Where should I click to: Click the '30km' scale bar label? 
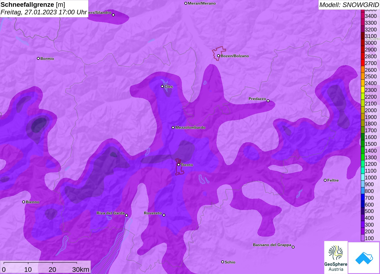[x=81, y=269]
